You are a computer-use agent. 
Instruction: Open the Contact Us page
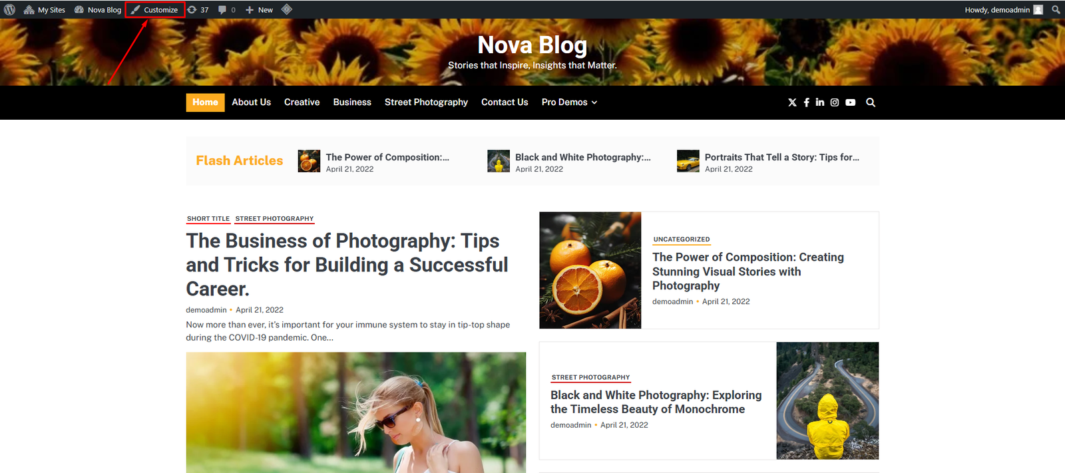(x=505, y=102)
